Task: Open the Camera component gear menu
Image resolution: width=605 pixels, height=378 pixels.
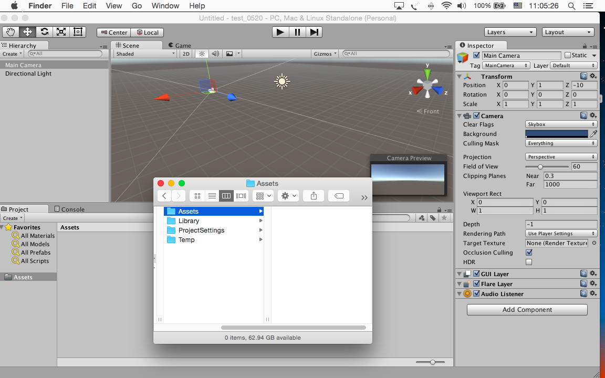Action: (593, 115)
